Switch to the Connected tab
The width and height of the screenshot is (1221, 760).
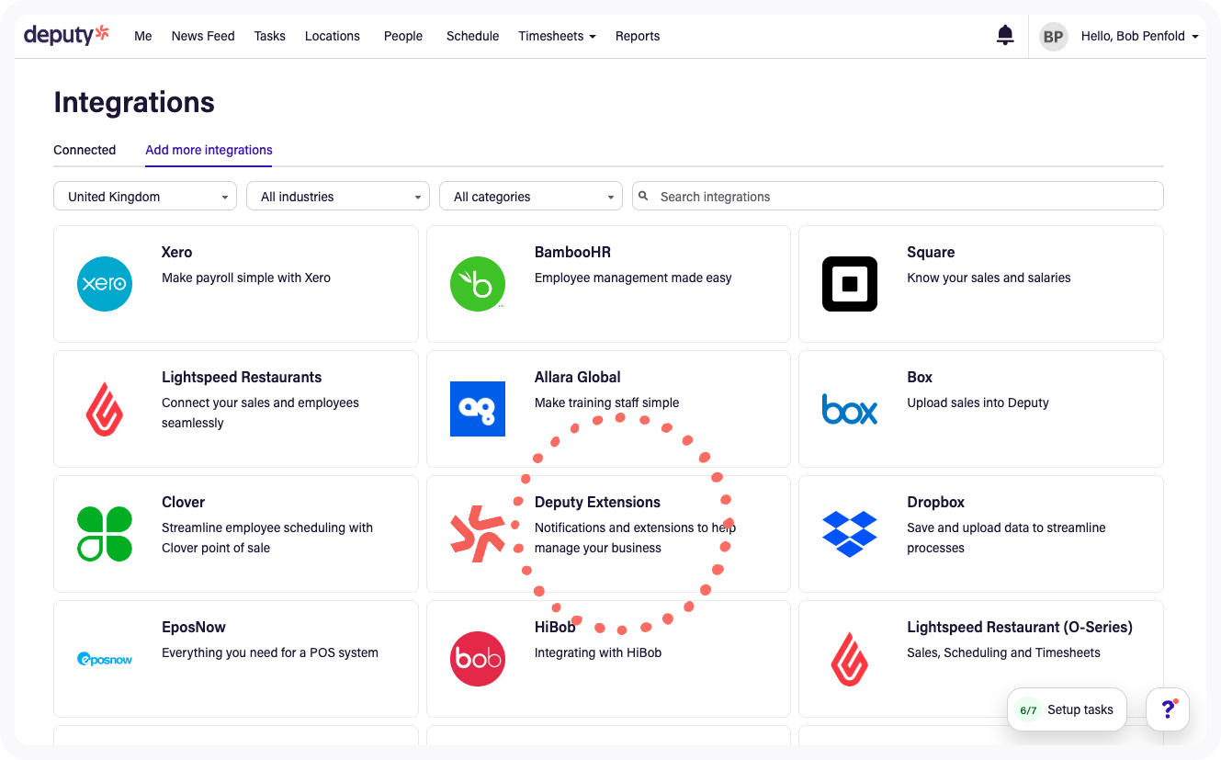click(85, 150)
